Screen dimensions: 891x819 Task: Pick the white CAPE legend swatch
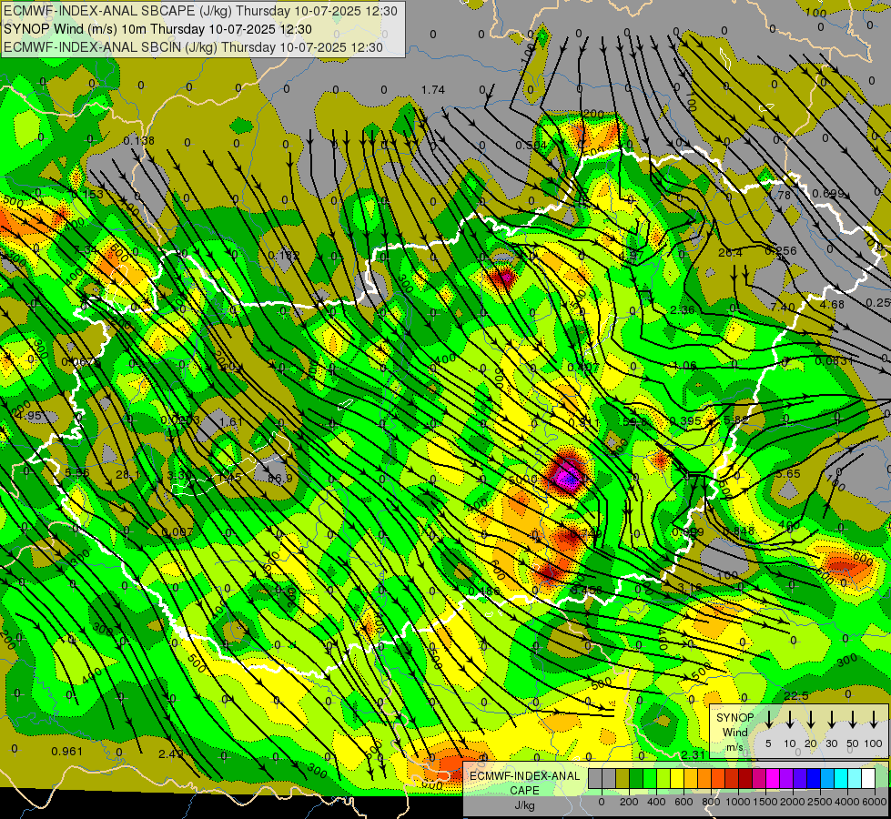coord(867,779)
